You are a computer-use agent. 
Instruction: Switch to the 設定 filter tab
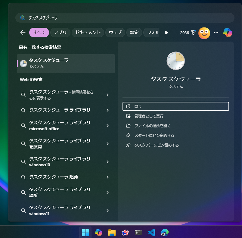point(134,33)
